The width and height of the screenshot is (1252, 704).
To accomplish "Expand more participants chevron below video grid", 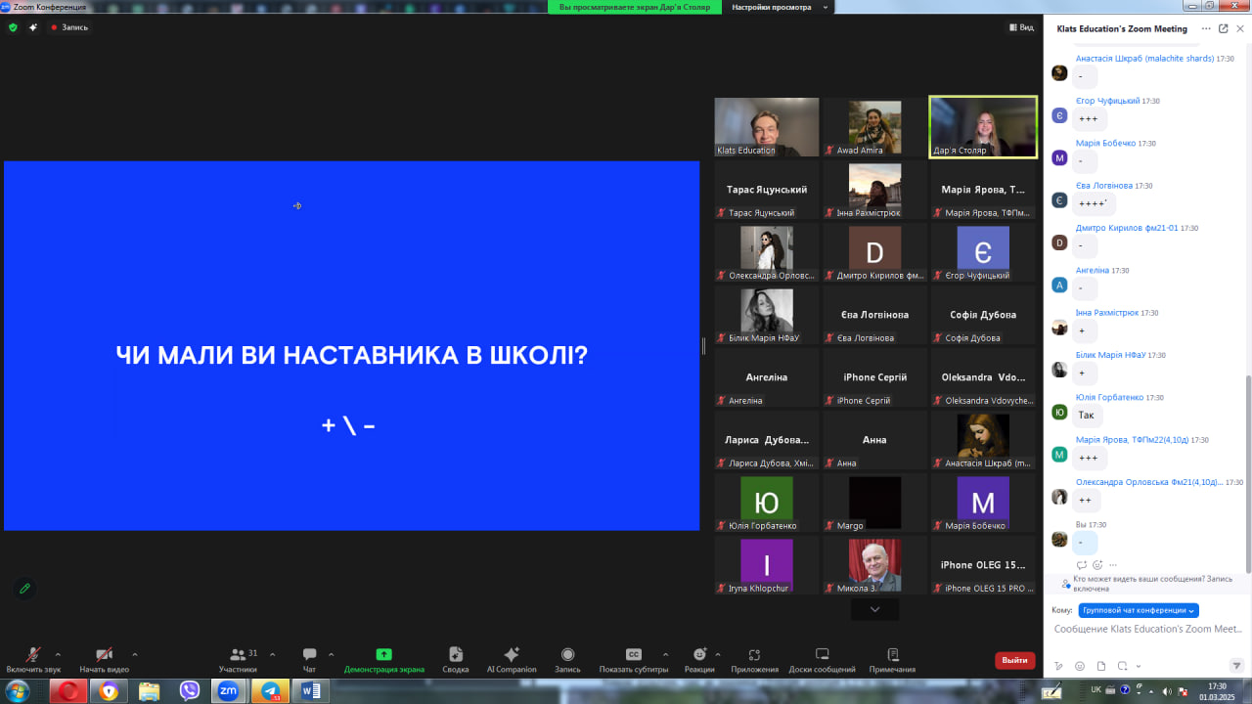I will [x=874, y=609].
